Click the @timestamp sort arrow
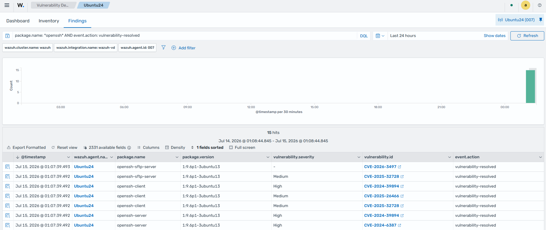 pos(18,157)
